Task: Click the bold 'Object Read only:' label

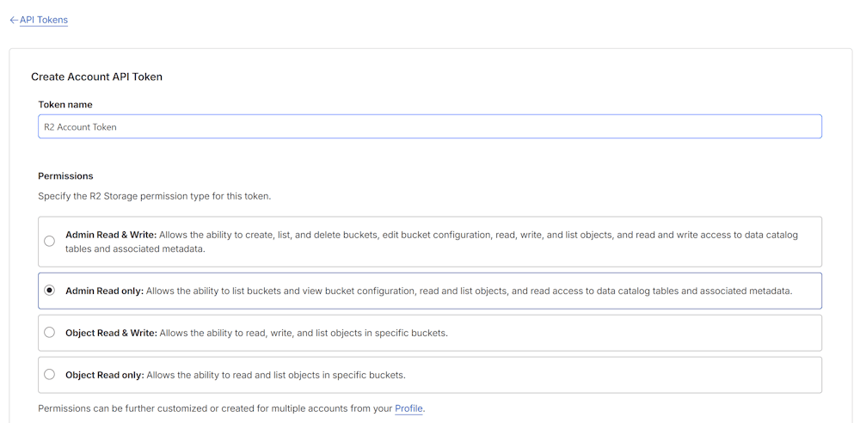Action: (x=104, y=375)
